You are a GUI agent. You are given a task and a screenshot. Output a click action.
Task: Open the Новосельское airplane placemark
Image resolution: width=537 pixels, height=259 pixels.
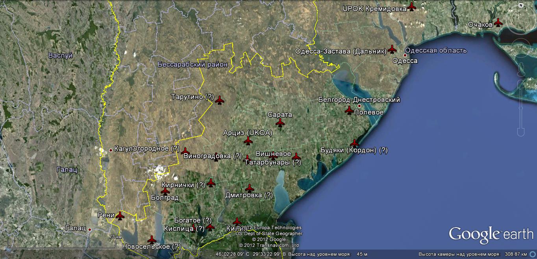[152, 239]
